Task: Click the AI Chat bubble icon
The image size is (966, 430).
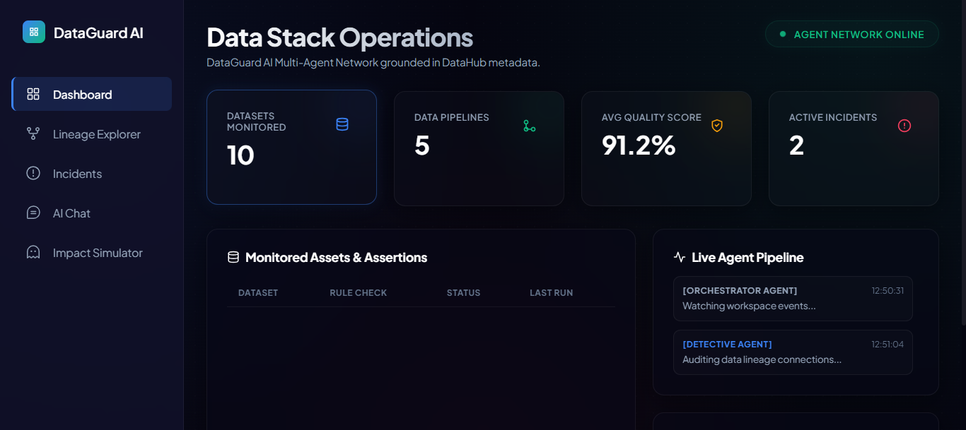Action: (x=33, y=213)
